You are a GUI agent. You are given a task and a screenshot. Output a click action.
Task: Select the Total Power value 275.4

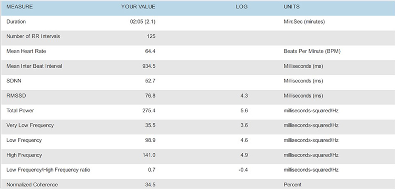(149, 110)
